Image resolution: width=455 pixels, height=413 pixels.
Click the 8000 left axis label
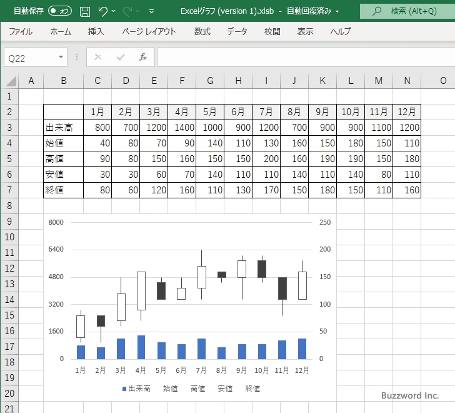(56, 222)
